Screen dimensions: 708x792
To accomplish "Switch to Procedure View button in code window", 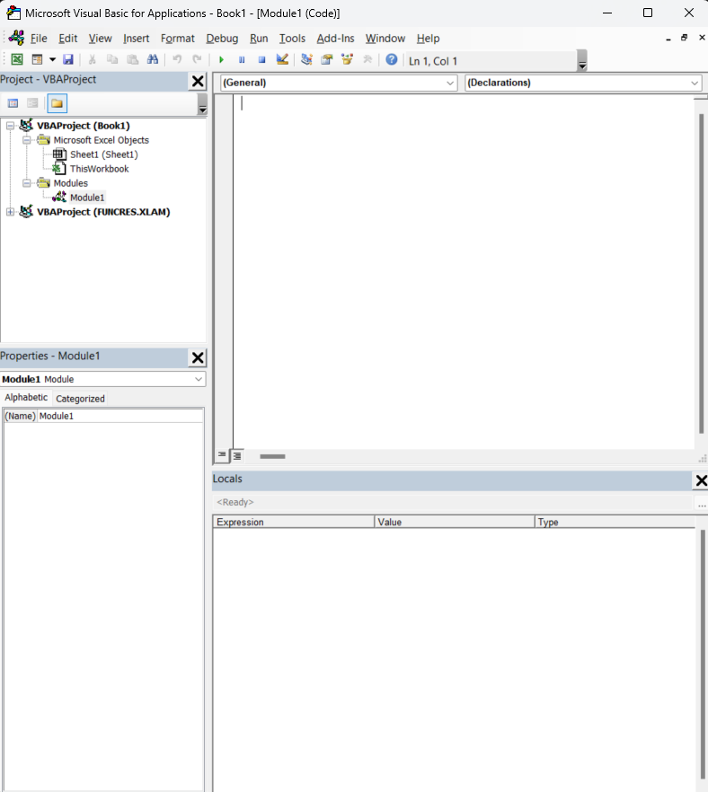I will 221,455.
